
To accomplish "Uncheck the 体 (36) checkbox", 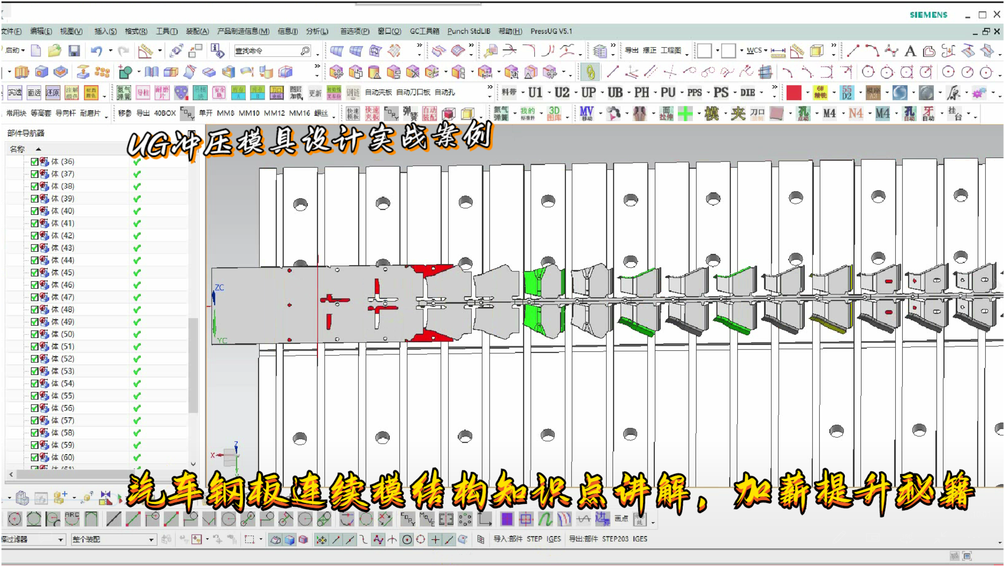I will [x=34, y=162].
